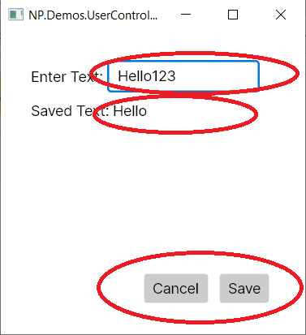This screenshot has height=335, width=306.
Task: Click the NP.Demos.UserControl window title text
Action: (93, 15)
